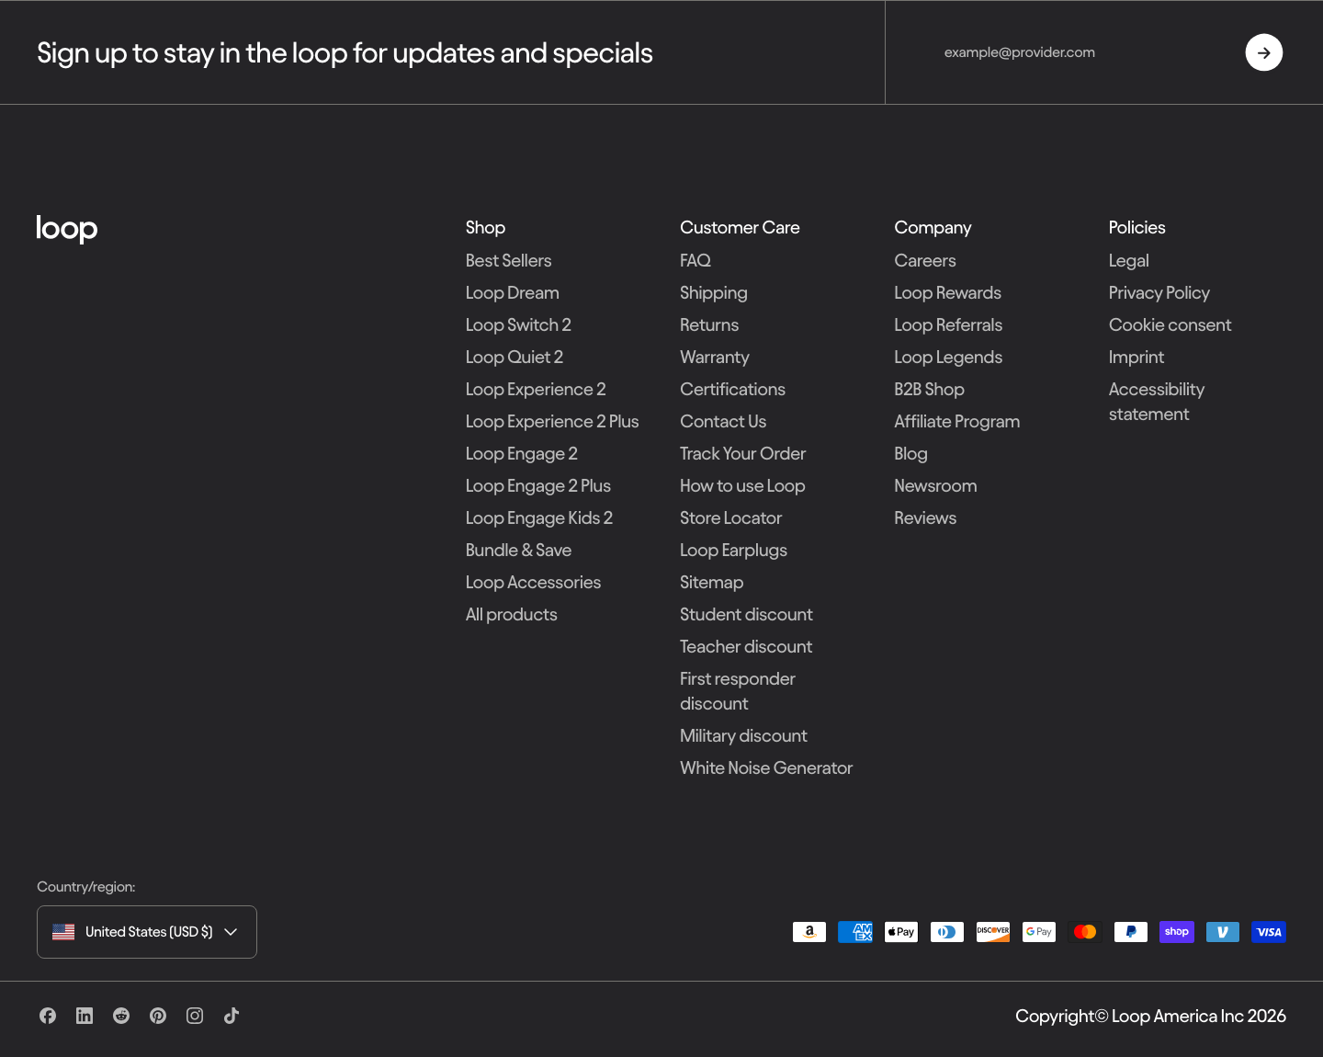Open the Warranty link
The image size is (1323, 1057).
coord(715,357)
